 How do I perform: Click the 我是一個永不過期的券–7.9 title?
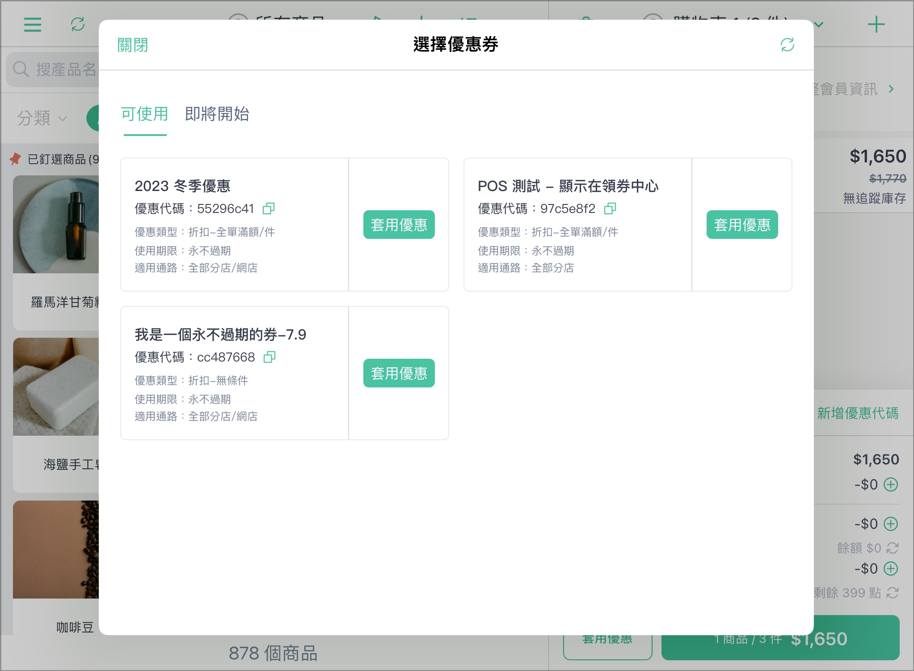[220, 334]
